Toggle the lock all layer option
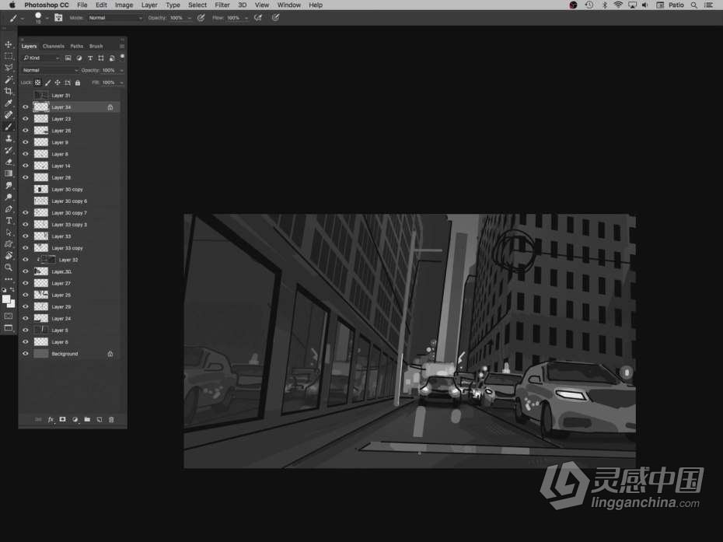This screenshot has width=723, height=542. (x=78, y=82)
